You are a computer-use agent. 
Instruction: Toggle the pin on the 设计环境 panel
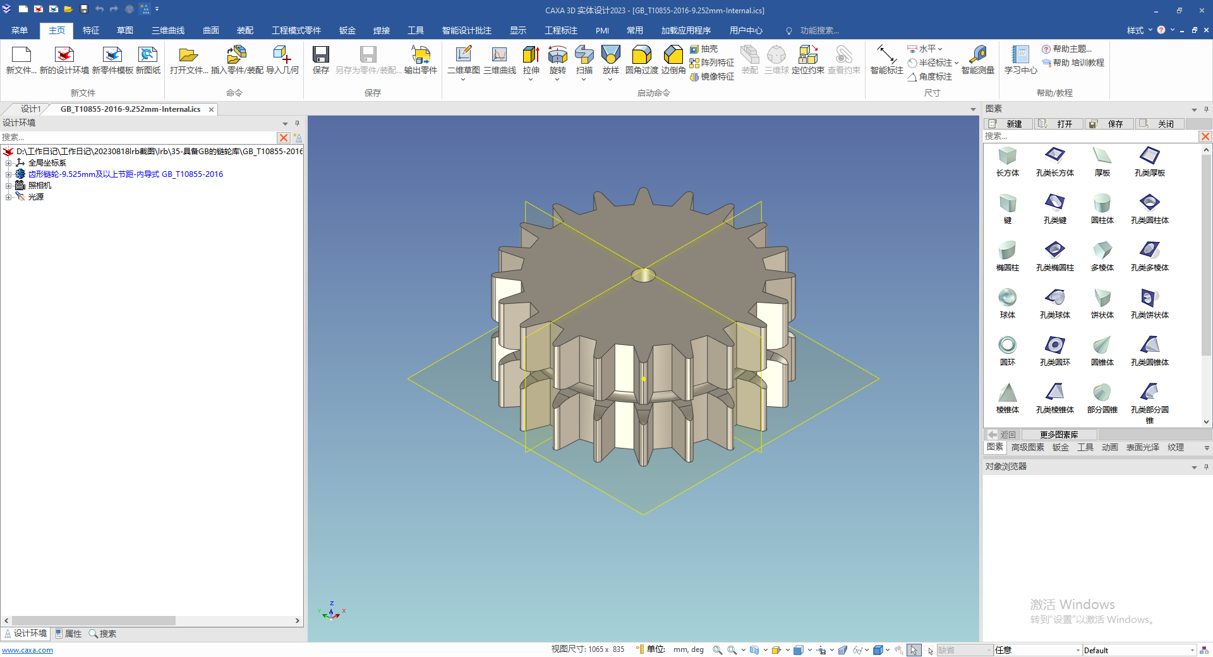click(x=297, y=123)
